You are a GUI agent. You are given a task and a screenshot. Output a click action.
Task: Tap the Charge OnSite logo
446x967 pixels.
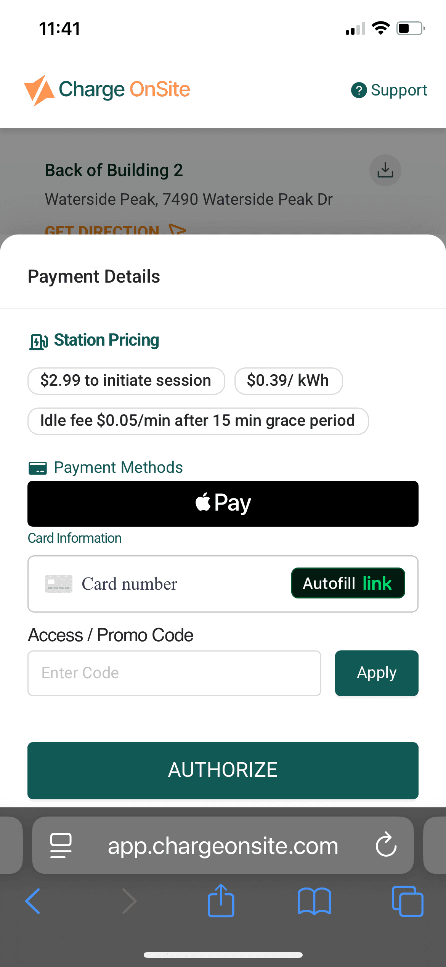107,90
